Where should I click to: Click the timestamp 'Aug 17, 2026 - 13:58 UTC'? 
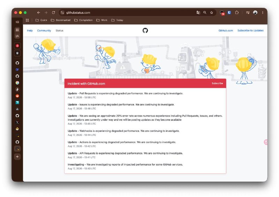coord(82,97)
